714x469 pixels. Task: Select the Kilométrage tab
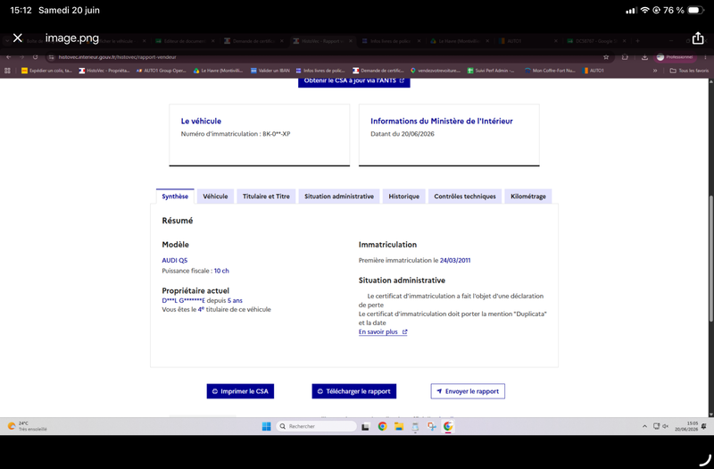coord(528,197)
